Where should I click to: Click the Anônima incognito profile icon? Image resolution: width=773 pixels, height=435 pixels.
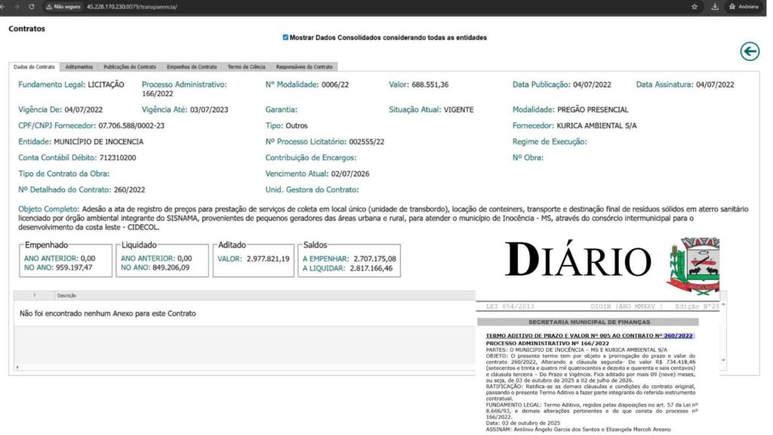[743, 6]
